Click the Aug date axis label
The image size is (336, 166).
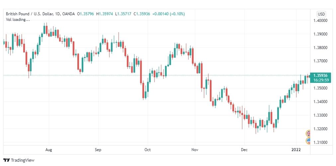click(49, 150)
